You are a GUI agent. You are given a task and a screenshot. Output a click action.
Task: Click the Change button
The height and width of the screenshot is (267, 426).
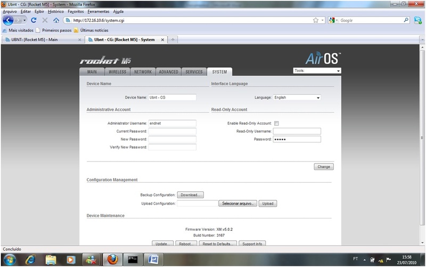click(x=324, y=167)
